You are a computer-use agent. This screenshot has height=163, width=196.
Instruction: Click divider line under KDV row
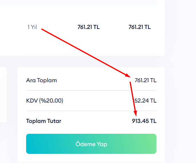point(91,111)
